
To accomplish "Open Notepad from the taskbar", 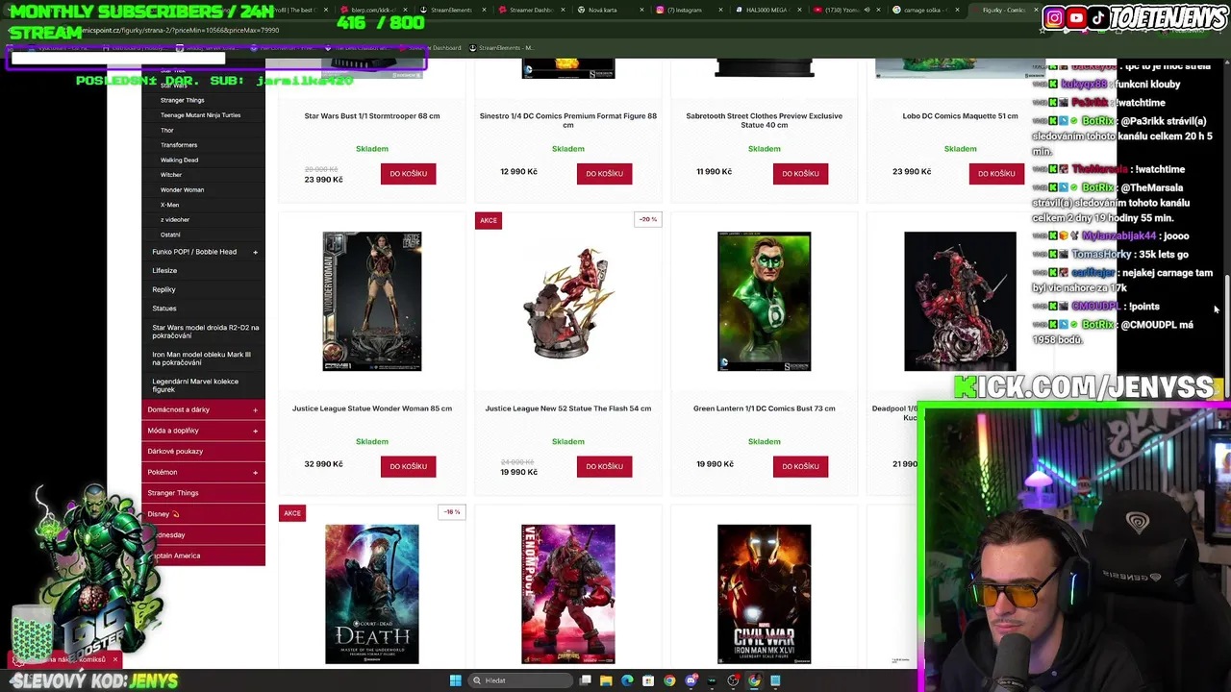I will click(775, 680).
